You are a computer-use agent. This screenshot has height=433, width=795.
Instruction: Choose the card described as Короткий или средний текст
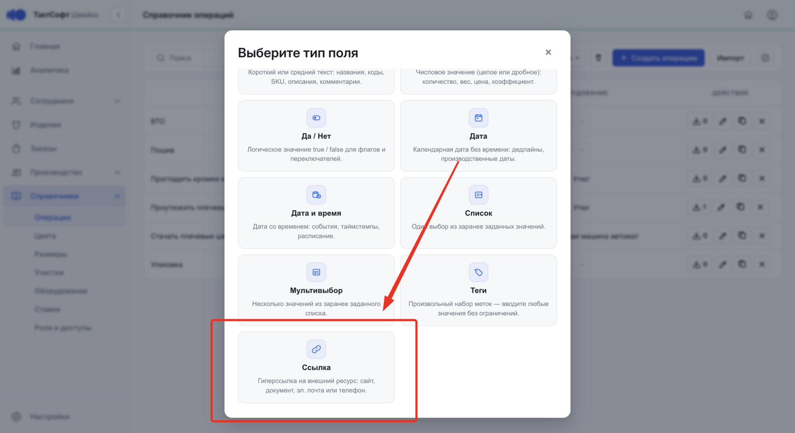click(316, 81)
